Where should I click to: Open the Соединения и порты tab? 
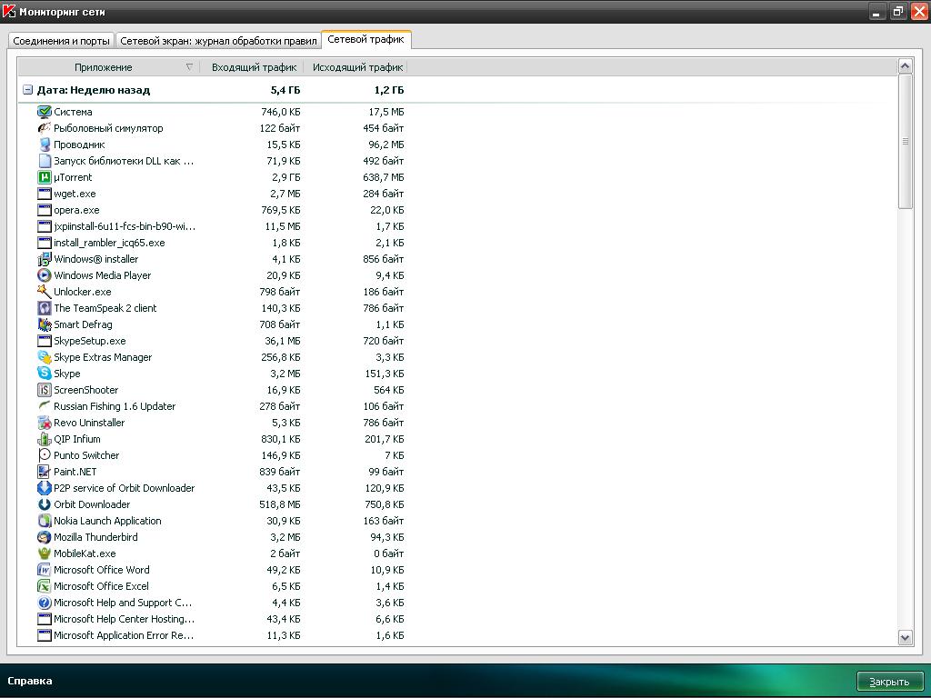point(61,41)
